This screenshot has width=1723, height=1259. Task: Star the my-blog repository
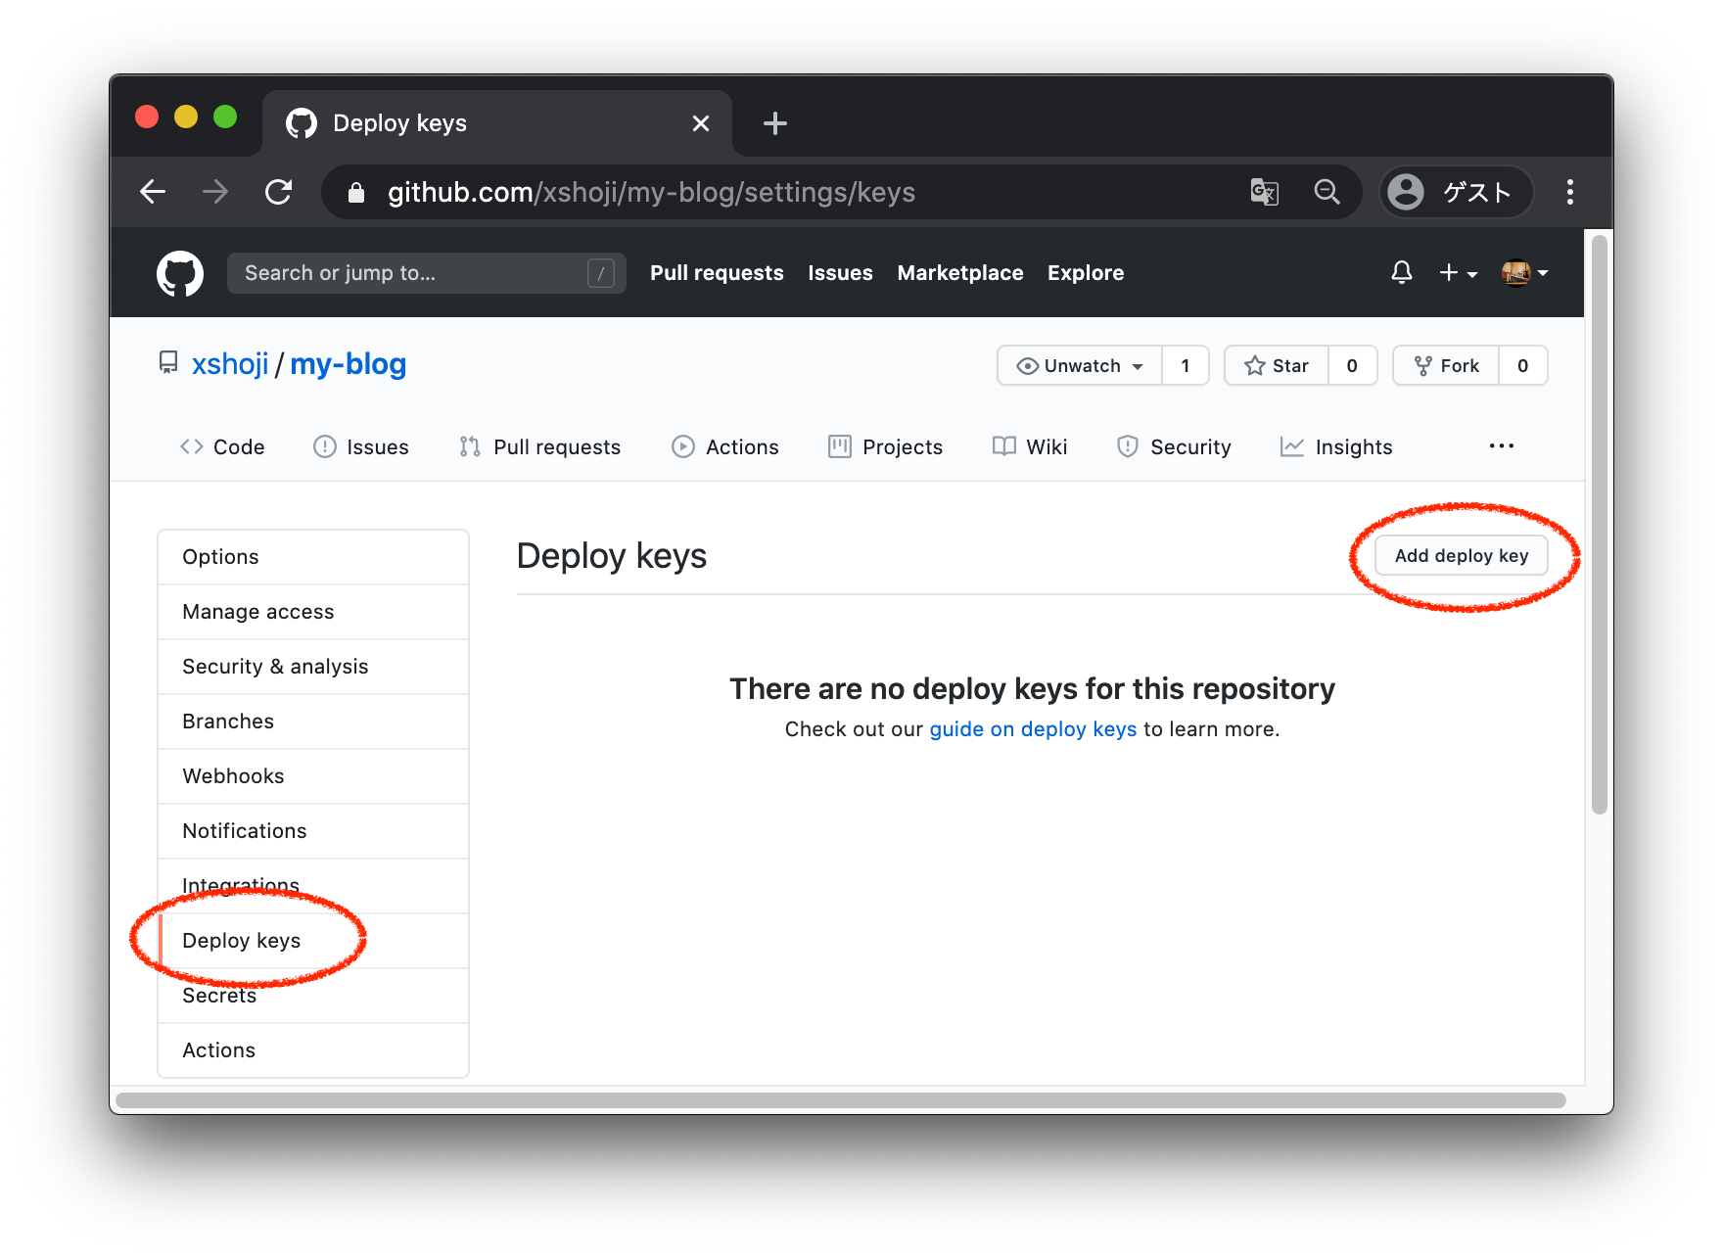pyautogui.click(x=1277, y=365)
